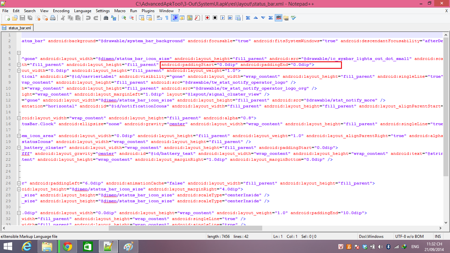The image size is (450, 253).
Task: Collapse fold marker on line 15
Action: click(x=19, y=118)
